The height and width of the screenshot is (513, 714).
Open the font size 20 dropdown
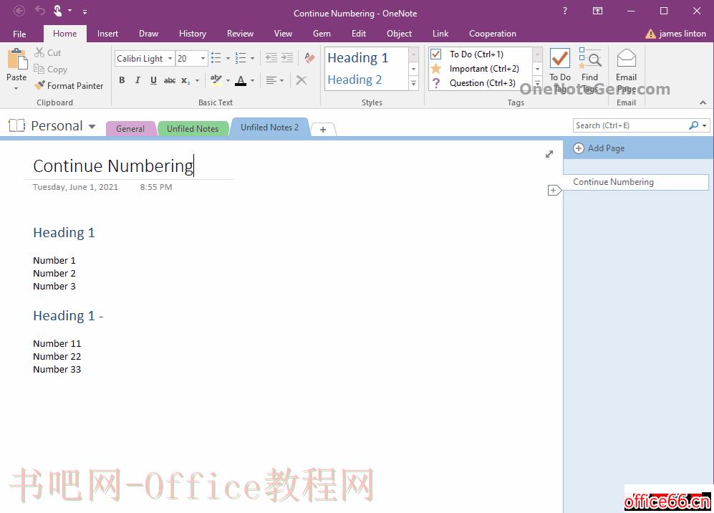(x=203, y=58)
